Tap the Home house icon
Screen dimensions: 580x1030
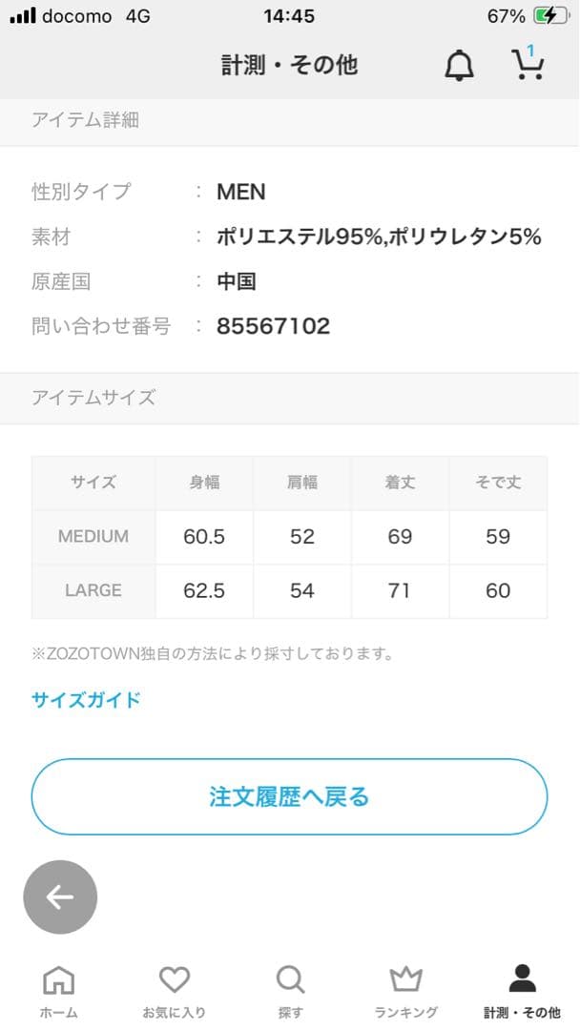pyautogui.click(x=59, y=978)
